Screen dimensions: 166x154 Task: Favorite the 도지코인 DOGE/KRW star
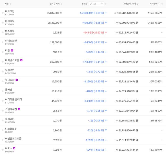pyautogui.click(x=3, y=71)
